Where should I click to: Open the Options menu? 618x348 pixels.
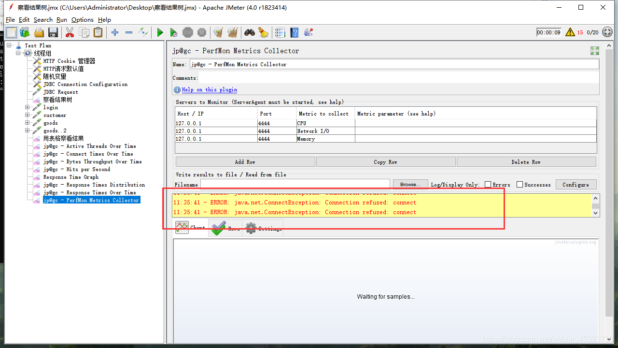point(83,20)
